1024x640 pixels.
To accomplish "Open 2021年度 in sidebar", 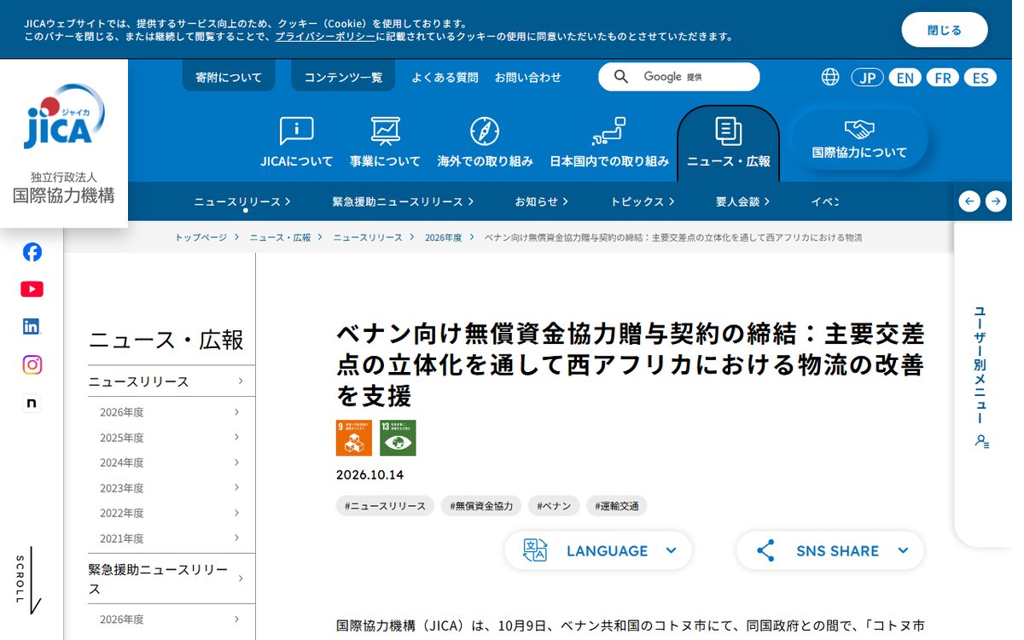I will 172,538.
